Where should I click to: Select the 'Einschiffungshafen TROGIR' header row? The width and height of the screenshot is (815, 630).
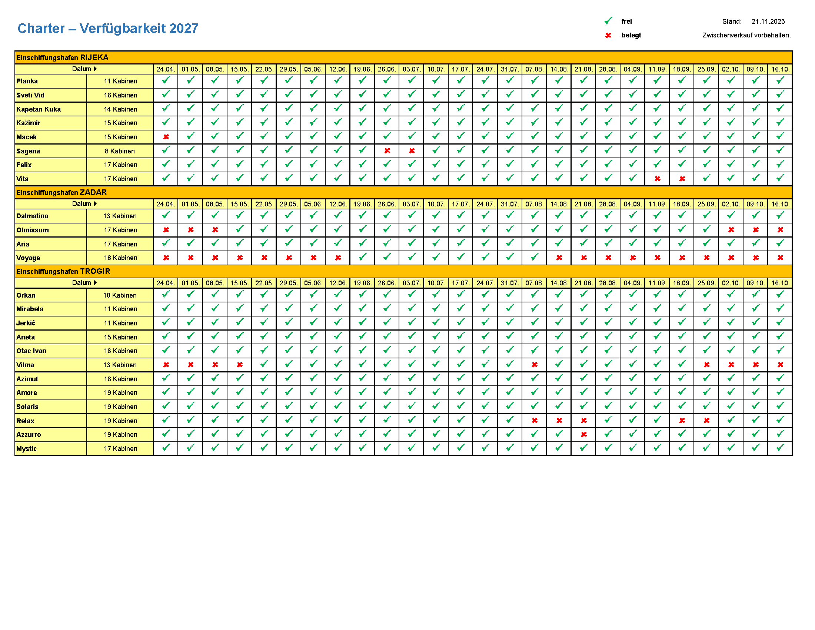[x=63, y=271]
